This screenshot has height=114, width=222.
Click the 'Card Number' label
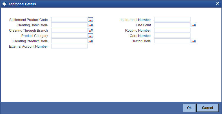pos(140,36)
